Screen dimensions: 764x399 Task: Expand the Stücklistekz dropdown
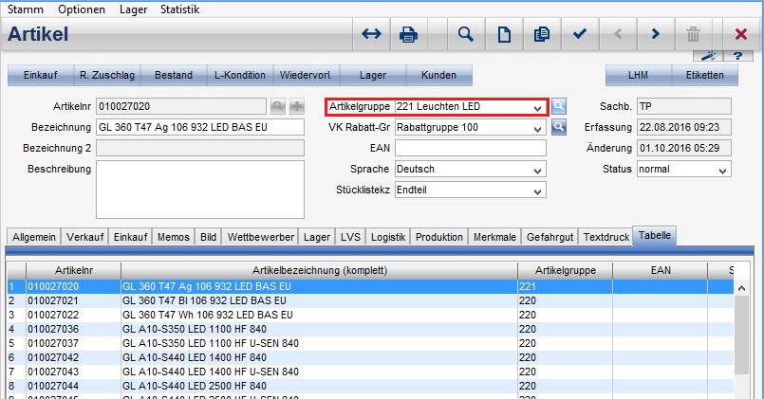tap(538, 190)
